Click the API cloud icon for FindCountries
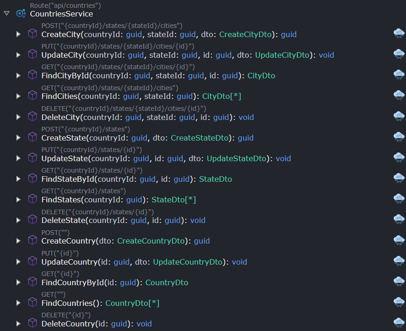The image size is (406, 331). point(399,302)
